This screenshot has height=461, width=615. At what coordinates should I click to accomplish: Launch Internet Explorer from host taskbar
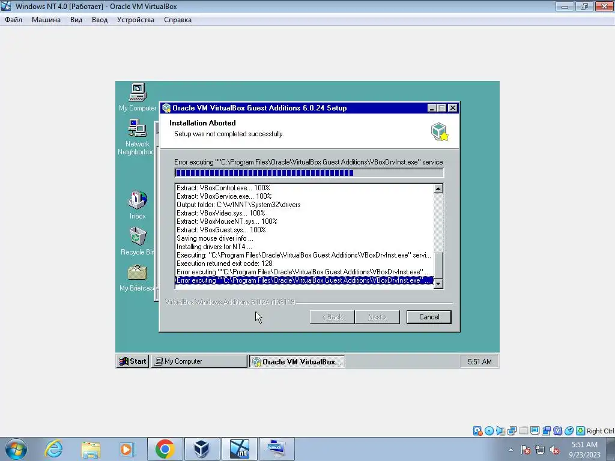(53, 449)
